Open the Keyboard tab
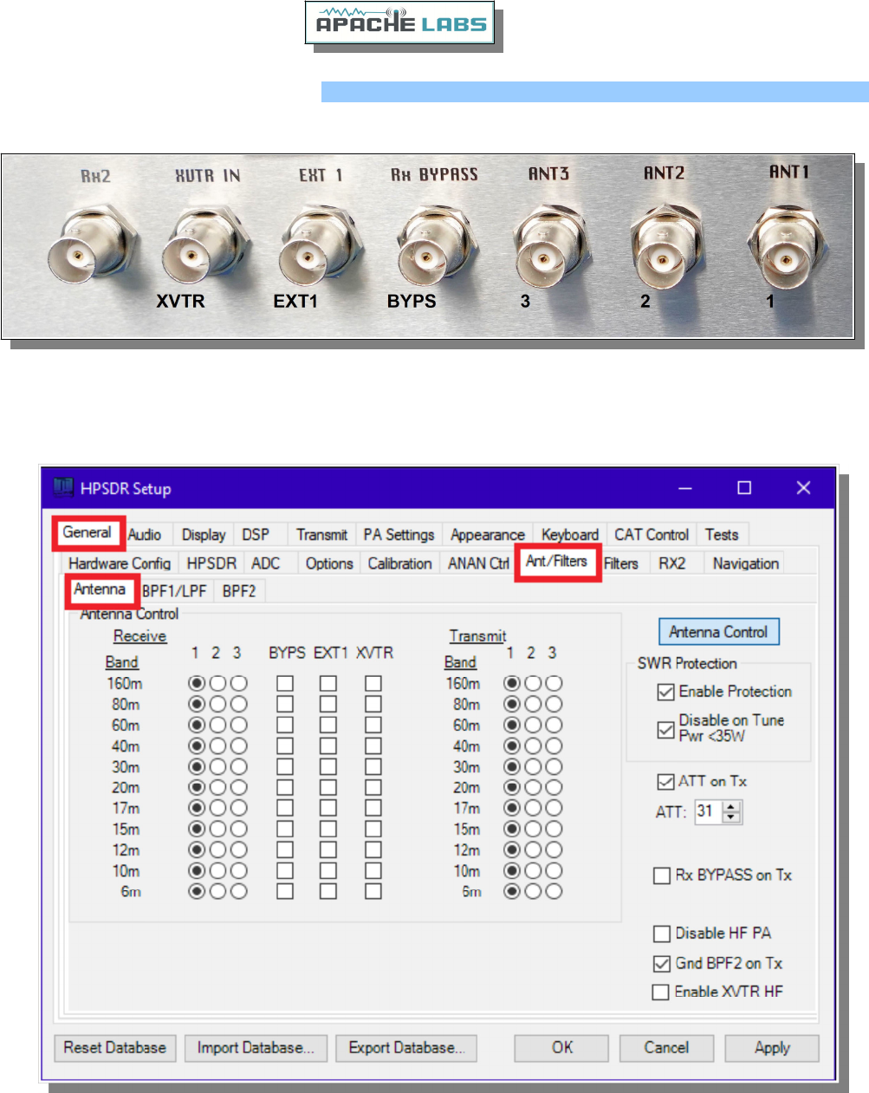Viewport: 869px width, 1093px height. 570,535
